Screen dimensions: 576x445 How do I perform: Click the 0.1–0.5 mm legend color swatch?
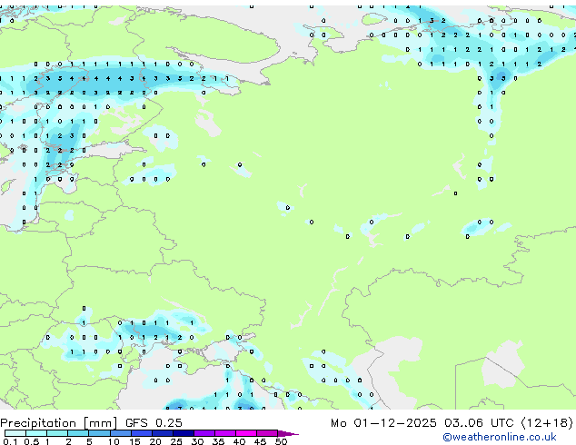pyautogui.click(x=15, y=433)
